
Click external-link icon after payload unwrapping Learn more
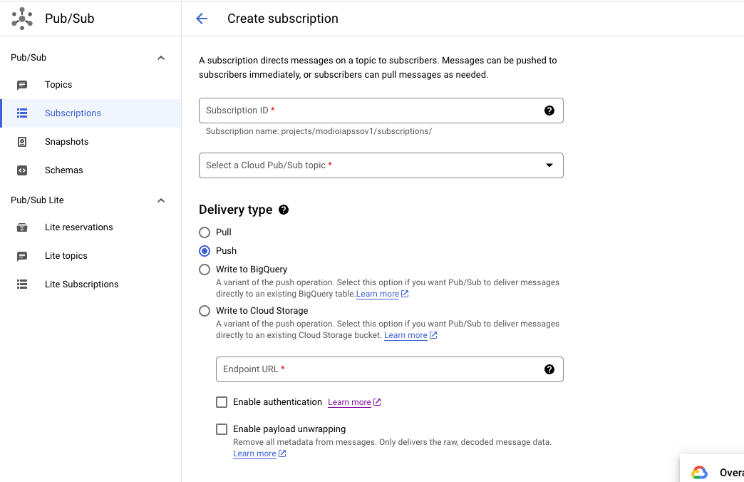point(281,453)
